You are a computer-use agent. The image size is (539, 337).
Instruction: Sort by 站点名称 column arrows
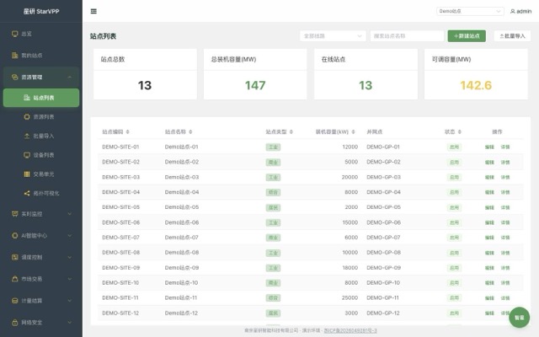(x=190, y=131)
